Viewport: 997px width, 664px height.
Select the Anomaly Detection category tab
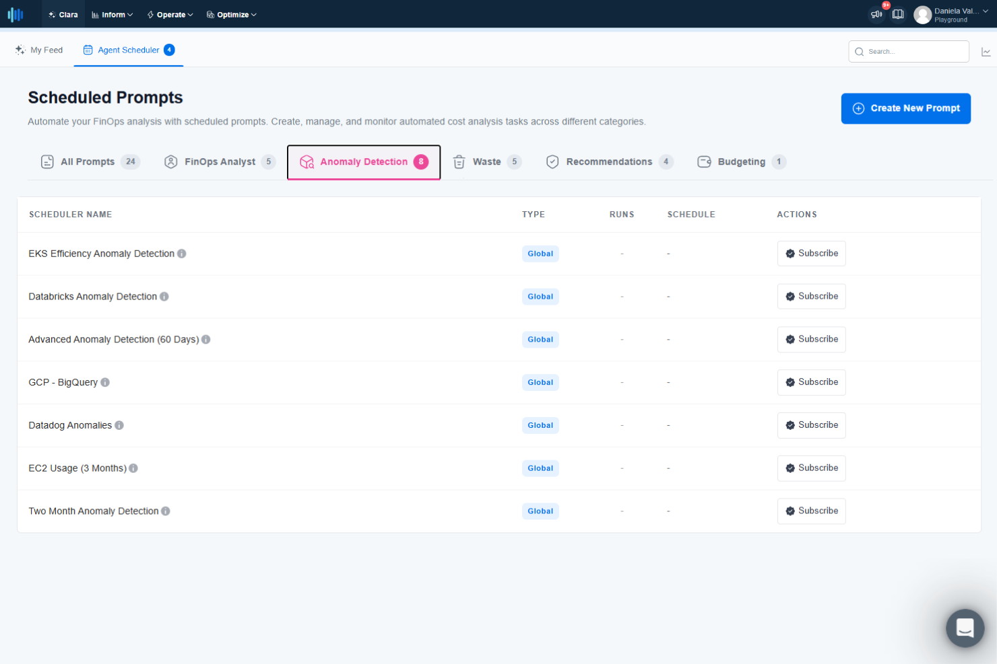coord(364,162)
